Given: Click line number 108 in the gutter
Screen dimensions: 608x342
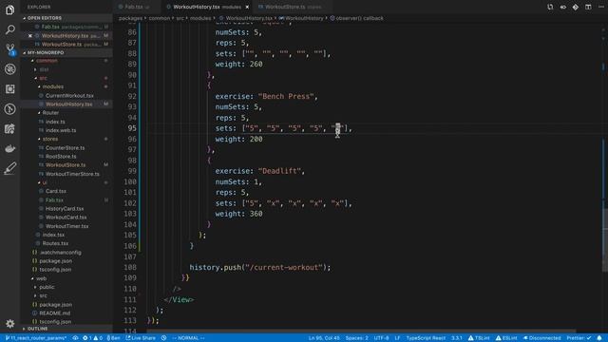Looking at the screenshot, I should click(130, 267).
